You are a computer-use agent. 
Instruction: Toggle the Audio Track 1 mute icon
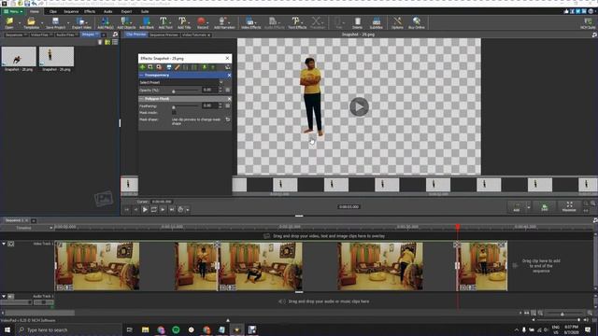pos(11,297)
